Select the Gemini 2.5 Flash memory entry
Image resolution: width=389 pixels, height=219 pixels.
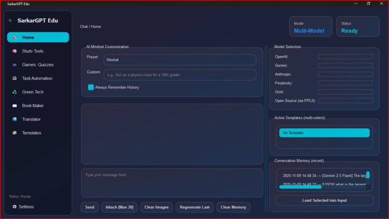tap(322, 176)
